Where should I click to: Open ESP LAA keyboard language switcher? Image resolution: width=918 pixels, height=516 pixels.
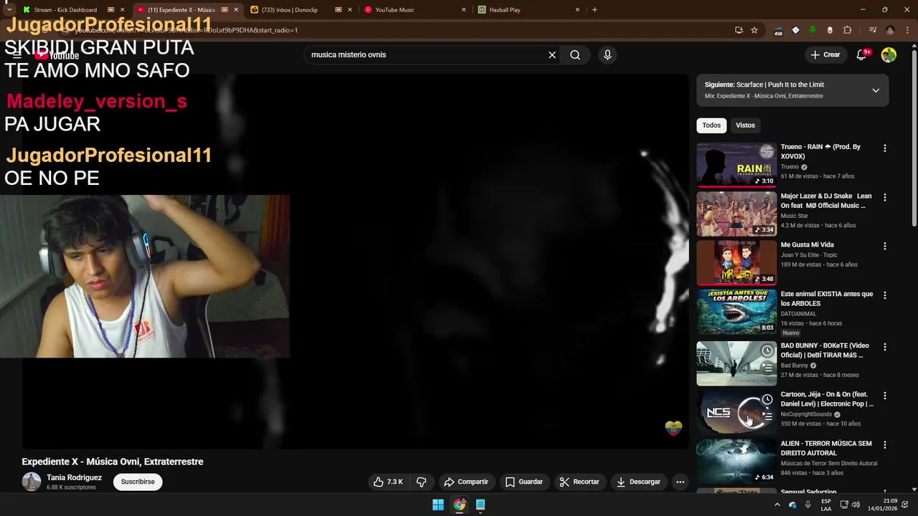tap(826, 505)
